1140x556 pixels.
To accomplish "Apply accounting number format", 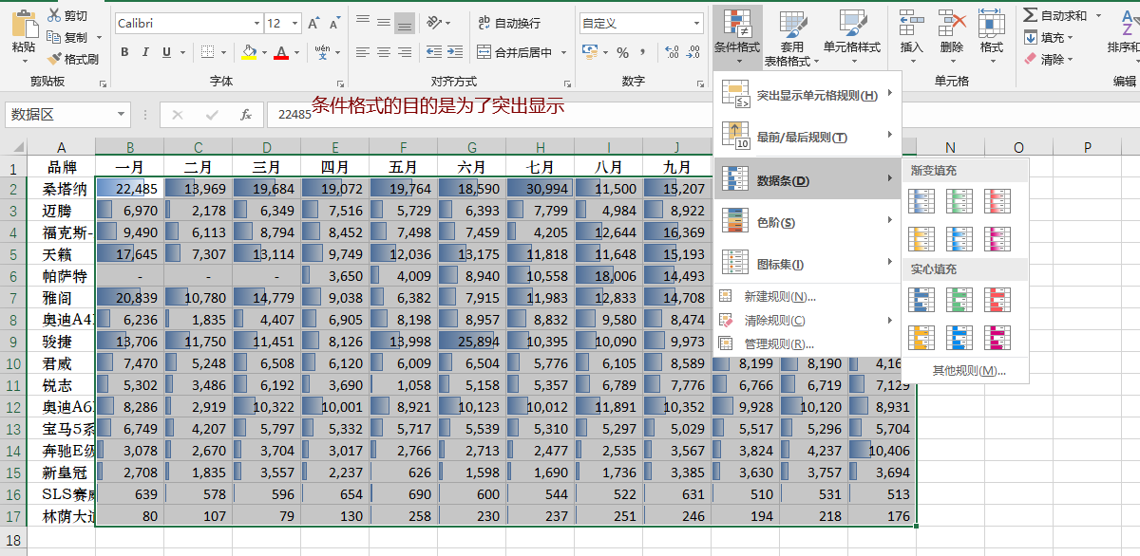I will tap(591, 52).
